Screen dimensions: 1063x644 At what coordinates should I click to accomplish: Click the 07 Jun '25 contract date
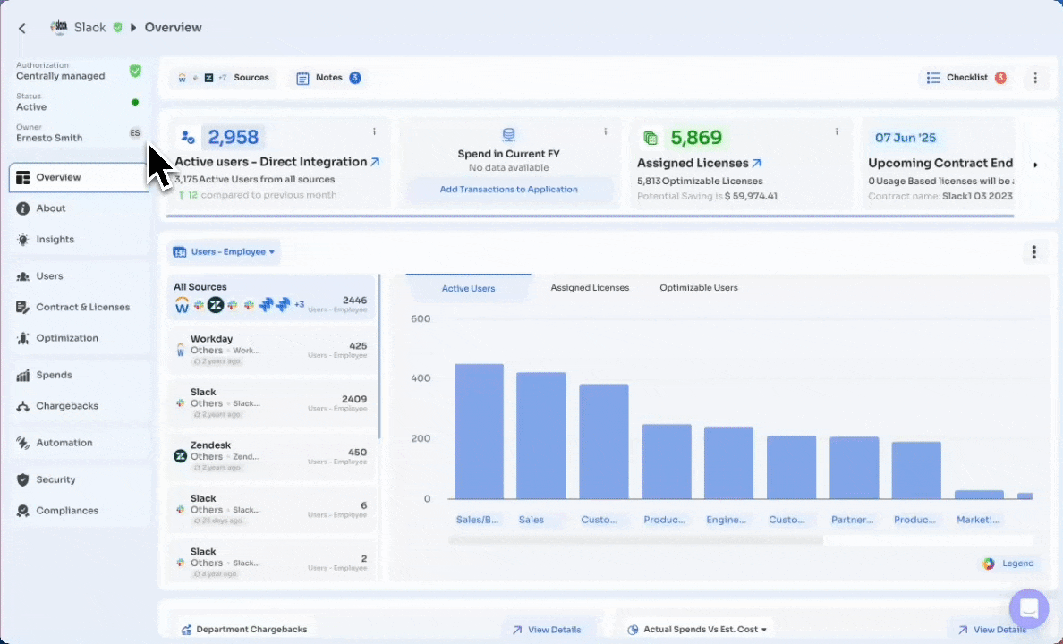905,139
